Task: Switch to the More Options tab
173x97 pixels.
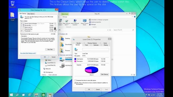Action: click(x=31, y=14)
